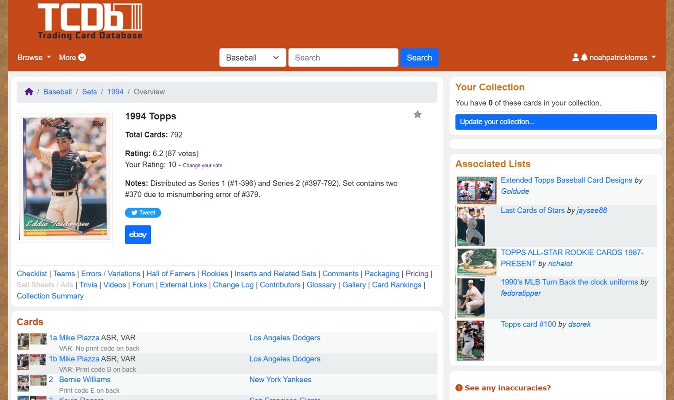Open the Videos link
This screenshot has width=674, height=400.
[x=115, y=285]
